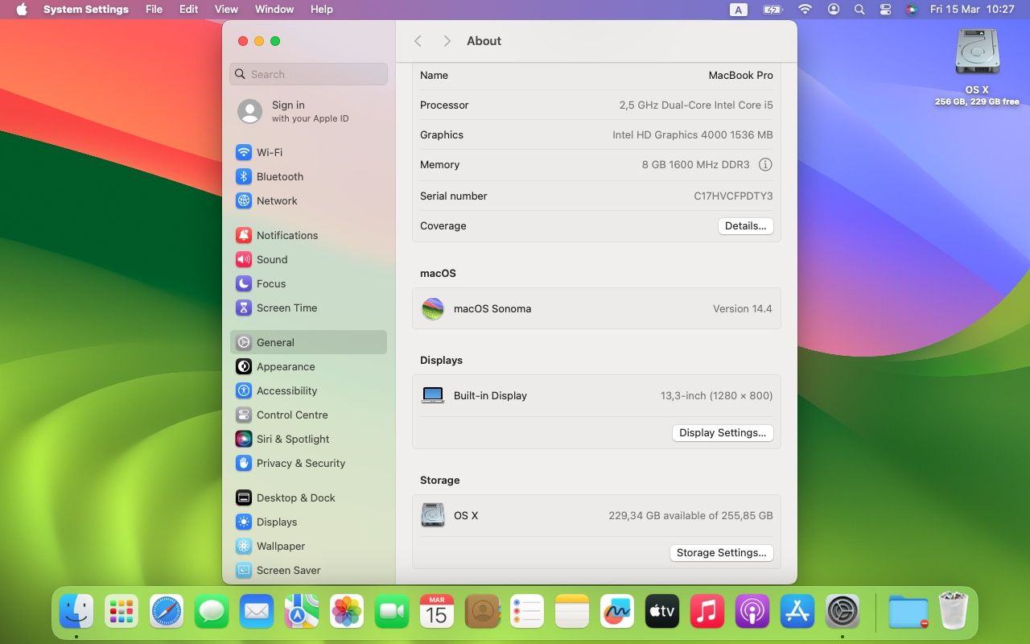
Task: Open the Window menu
Action: 274,10
